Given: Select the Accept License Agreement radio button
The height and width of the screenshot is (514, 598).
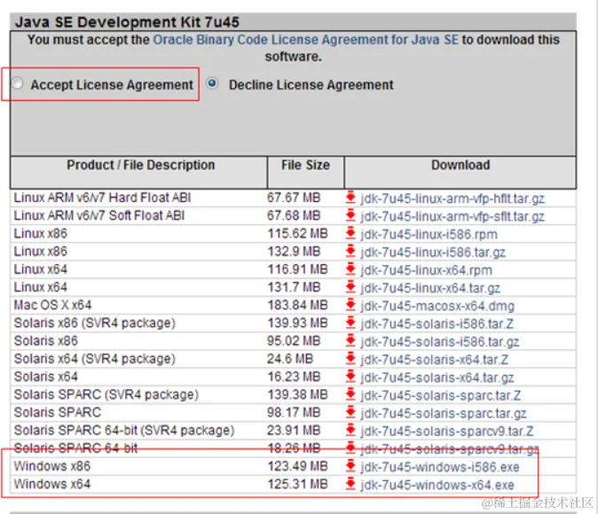Looking at the screenshot, I should (x=17, y=83).
